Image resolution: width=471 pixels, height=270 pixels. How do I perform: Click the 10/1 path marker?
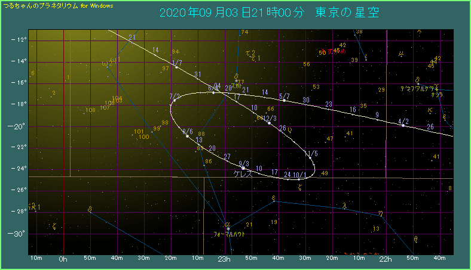(x=299, y=178)
